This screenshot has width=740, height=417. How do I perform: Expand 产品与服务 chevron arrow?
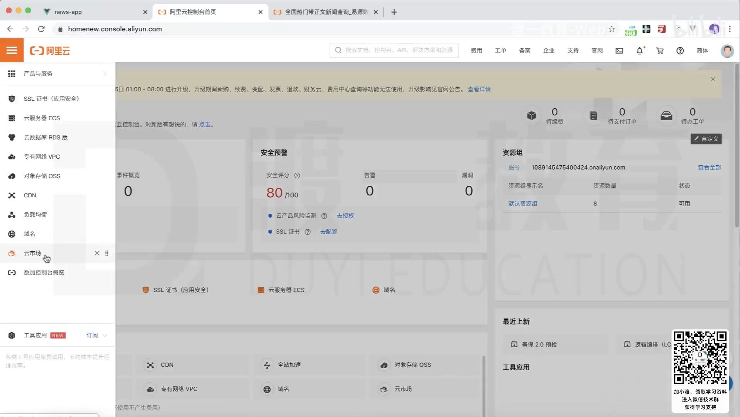pyautogui.click(x=105, y=74)
